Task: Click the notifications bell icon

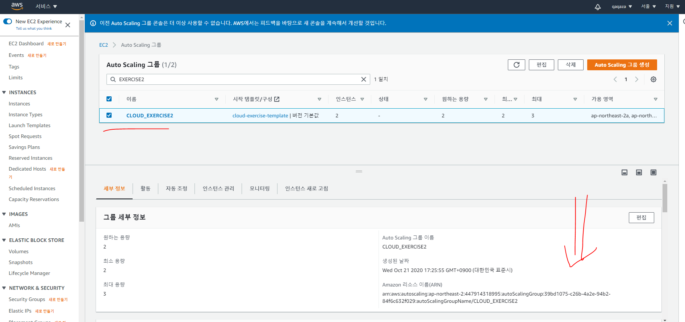Action: click(x=597, y=7)
